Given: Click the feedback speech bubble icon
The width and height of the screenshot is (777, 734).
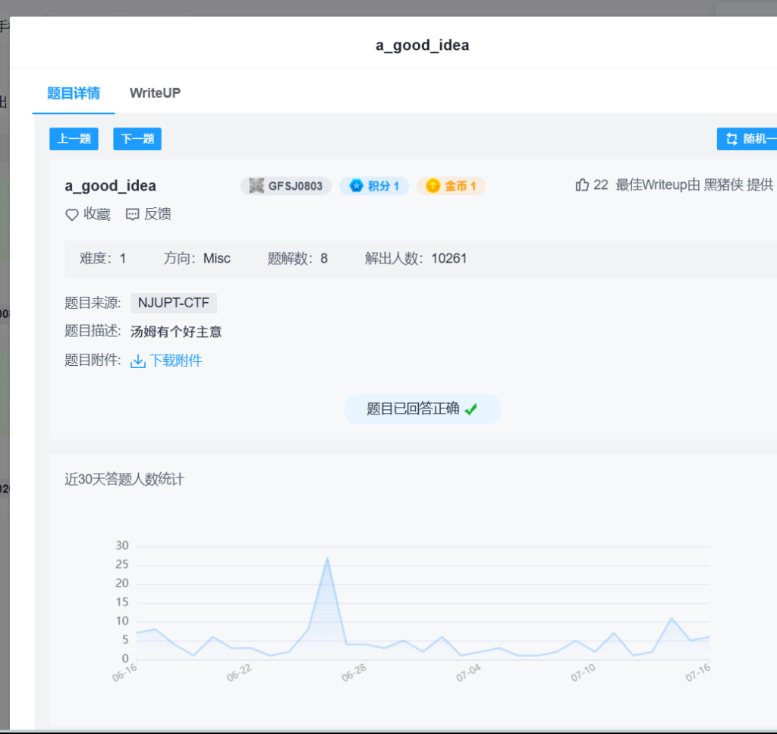Looking at the screenshot, I should [133, 215].
